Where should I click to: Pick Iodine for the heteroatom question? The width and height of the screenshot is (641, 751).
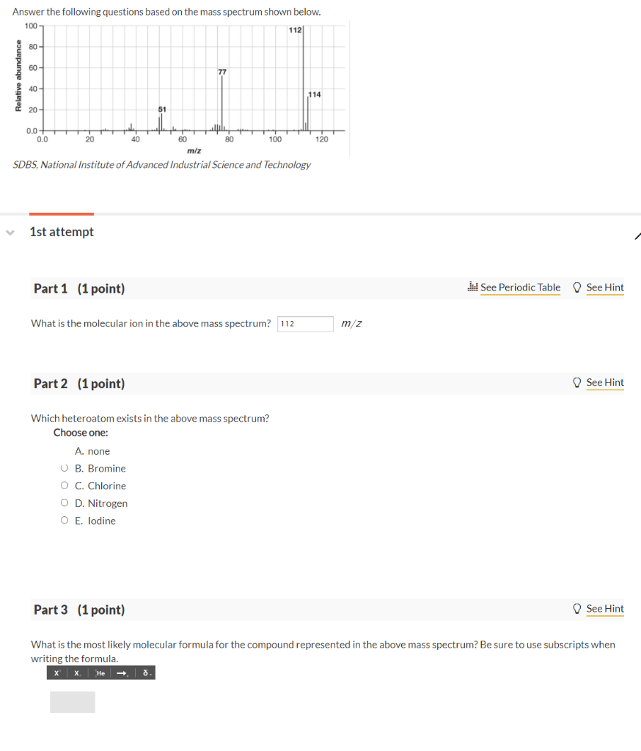(65, 521)
